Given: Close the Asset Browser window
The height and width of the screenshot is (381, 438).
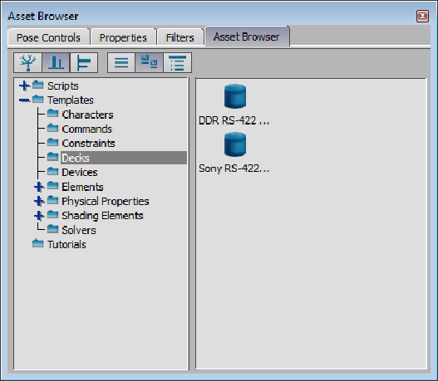Looking at the screenshot, I should click(x=422, y=16).
